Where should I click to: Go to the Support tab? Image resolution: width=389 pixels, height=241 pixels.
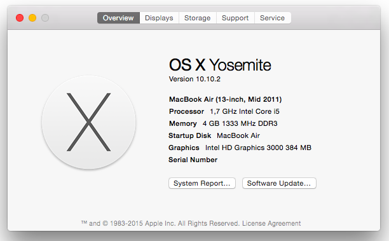[235, 18]
